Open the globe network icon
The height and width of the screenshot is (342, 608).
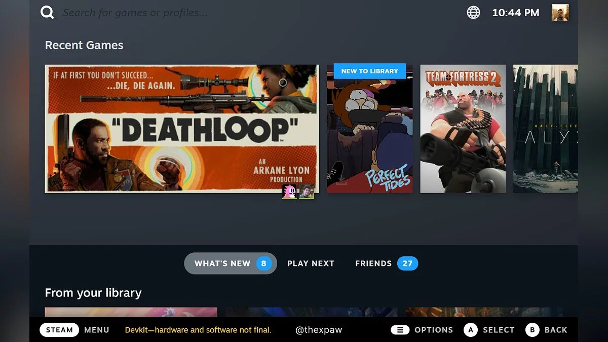[x=473, y=13]
